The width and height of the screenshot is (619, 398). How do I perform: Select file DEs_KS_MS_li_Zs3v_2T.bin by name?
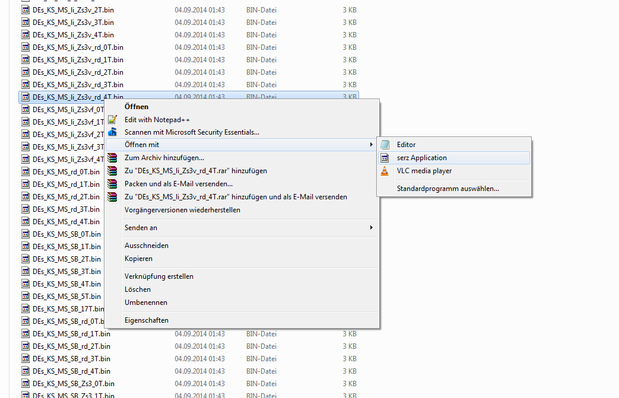tap(74, 10)
